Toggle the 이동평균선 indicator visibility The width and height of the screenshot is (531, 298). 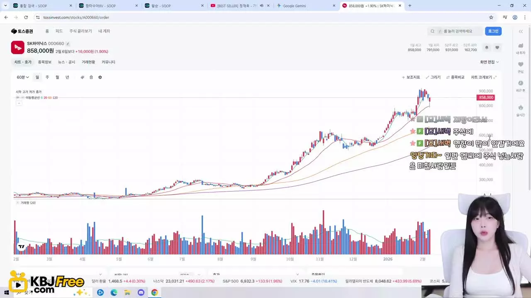[x=17, y=98]
